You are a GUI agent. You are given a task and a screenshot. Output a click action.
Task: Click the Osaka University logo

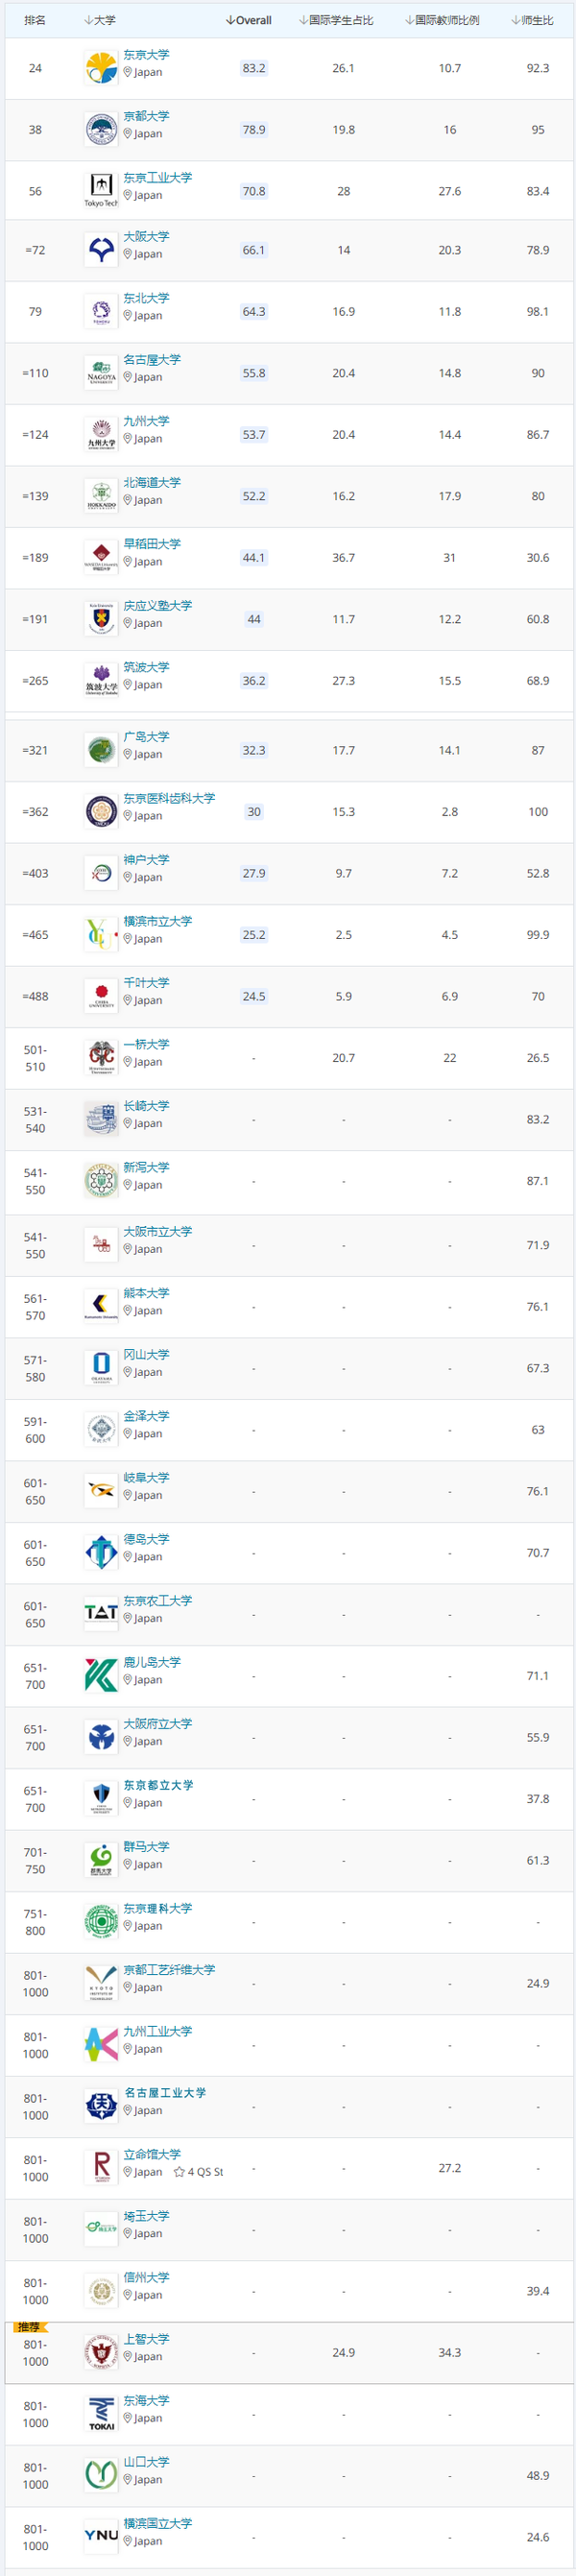click(x=101, y=250)
